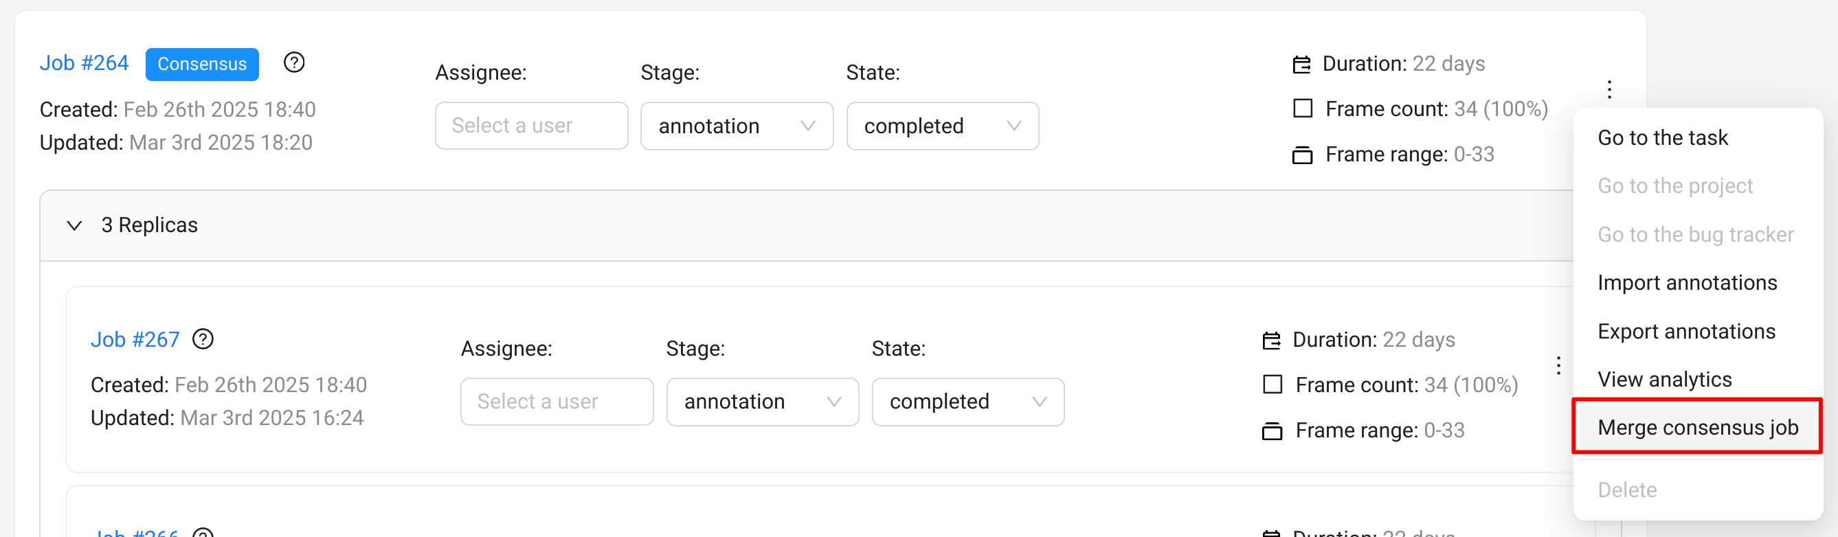Open Stage dropdown for Job #267
1838x537 pixels.
762,402
